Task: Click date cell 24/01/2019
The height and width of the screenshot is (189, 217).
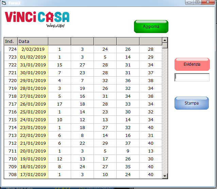Action: [x=33, y=120]
